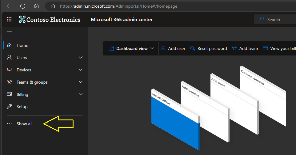Click the Billing card icon in sidebar
This screenshot has width=296, height=155.
pyautogui.click(x=9, y=94)
